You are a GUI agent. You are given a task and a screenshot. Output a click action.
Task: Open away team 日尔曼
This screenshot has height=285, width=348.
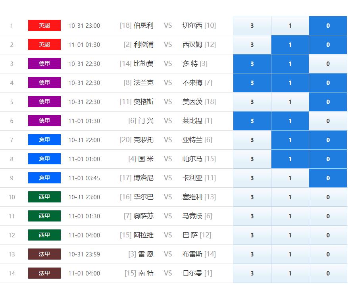[192, 273]
